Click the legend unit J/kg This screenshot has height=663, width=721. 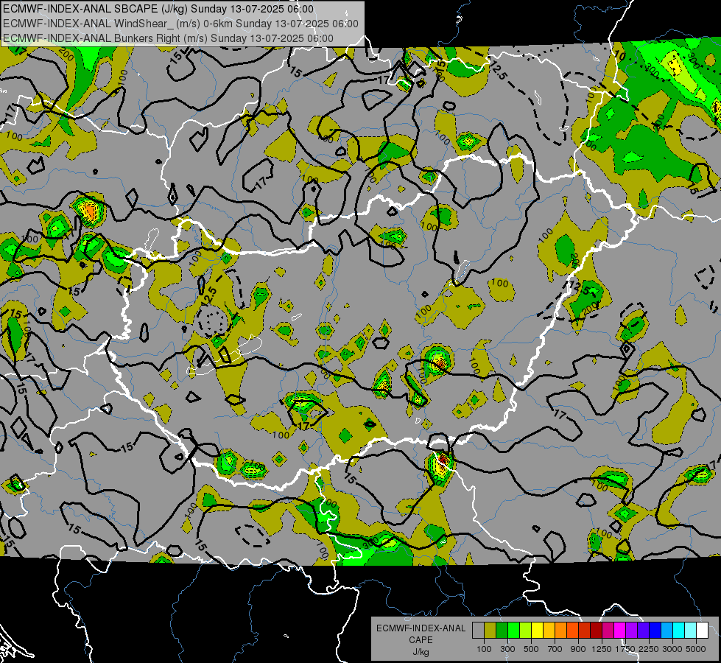pos(421,653)
